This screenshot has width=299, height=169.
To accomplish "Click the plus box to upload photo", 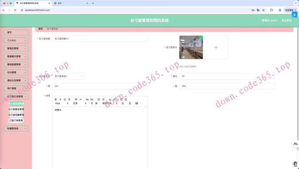I will [x=216, y=47].
